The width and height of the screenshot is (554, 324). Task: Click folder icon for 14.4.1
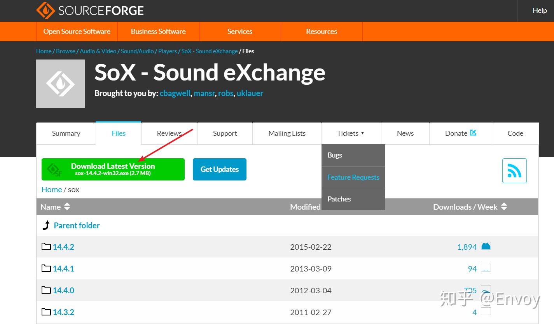coord(46,268)
